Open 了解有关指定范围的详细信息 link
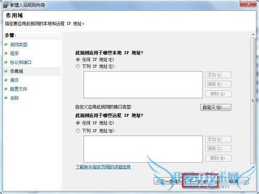259x194 pixels. (x=103, y=167)
